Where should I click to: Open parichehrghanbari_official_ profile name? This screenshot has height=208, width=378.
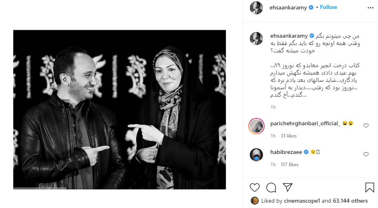click(305, 124)
